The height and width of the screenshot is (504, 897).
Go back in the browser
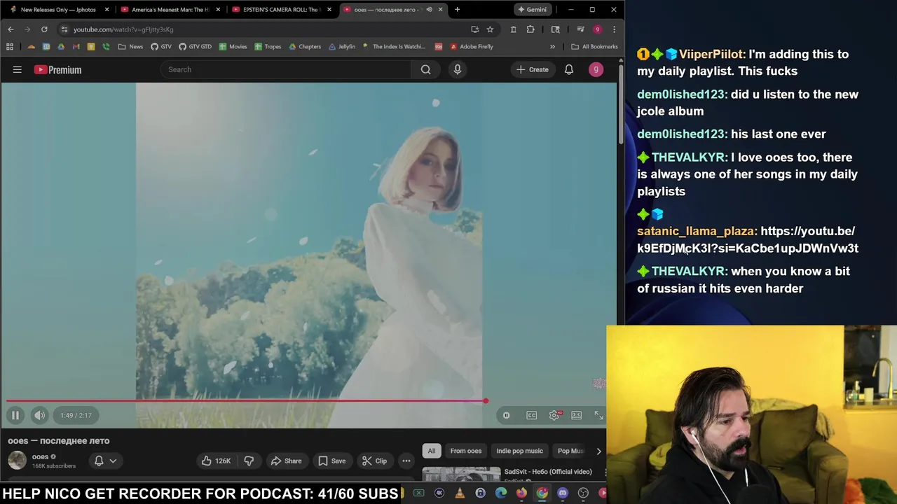click(11, 29)
